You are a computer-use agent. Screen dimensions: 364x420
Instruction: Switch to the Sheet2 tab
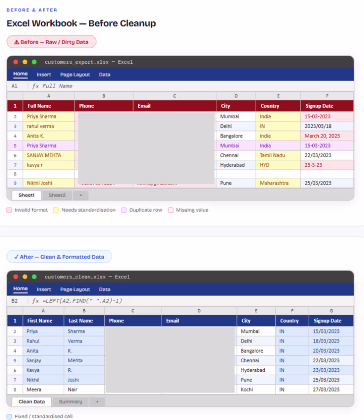pos(57,195)
